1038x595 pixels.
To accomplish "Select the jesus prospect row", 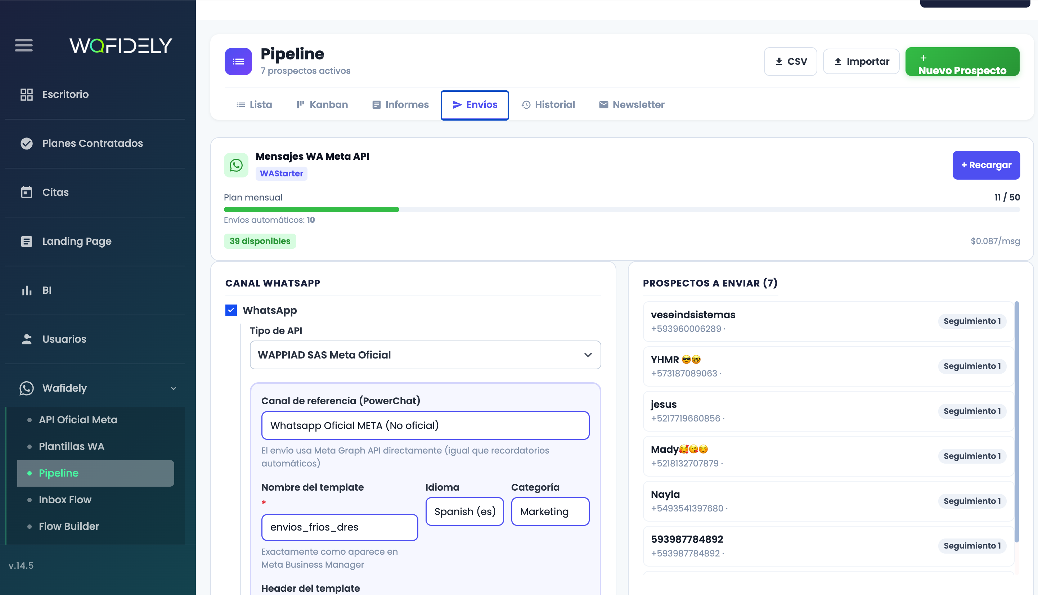I will pyautogui.click(x=828, y=411).
